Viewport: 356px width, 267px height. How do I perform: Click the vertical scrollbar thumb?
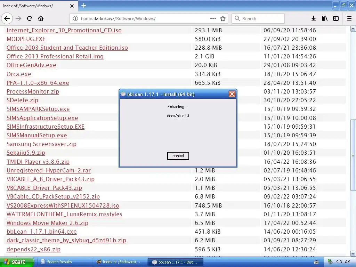point(353,155)
